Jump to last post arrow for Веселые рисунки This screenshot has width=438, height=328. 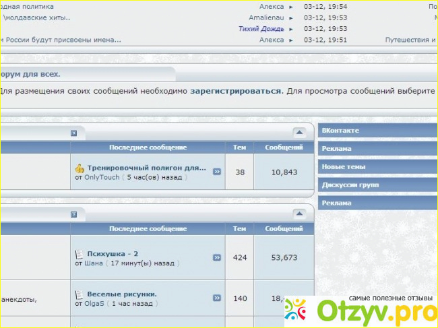217,298
